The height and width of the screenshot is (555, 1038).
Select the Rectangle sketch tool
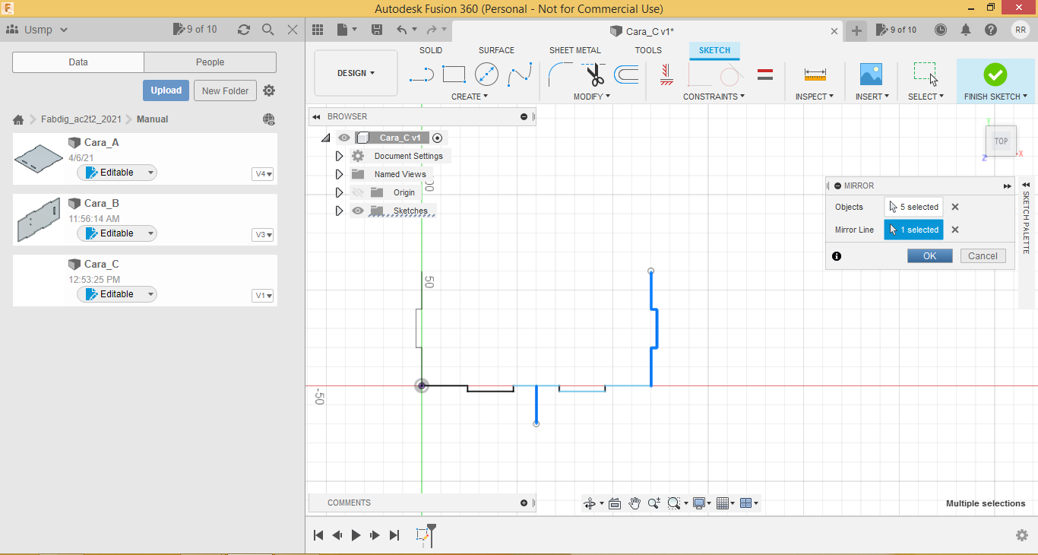pos(454,74)
